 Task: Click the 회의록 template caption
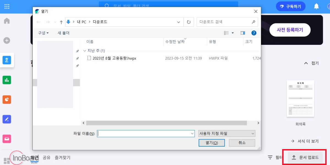click(x=300, y=124)
